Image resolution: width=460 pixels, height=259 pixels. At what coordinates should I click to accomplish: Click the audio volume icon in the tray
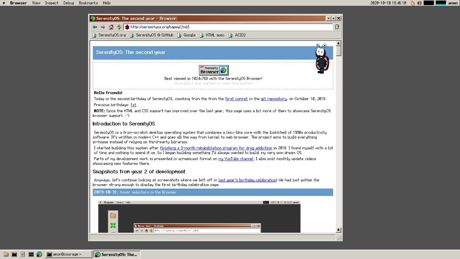point(419,3)
